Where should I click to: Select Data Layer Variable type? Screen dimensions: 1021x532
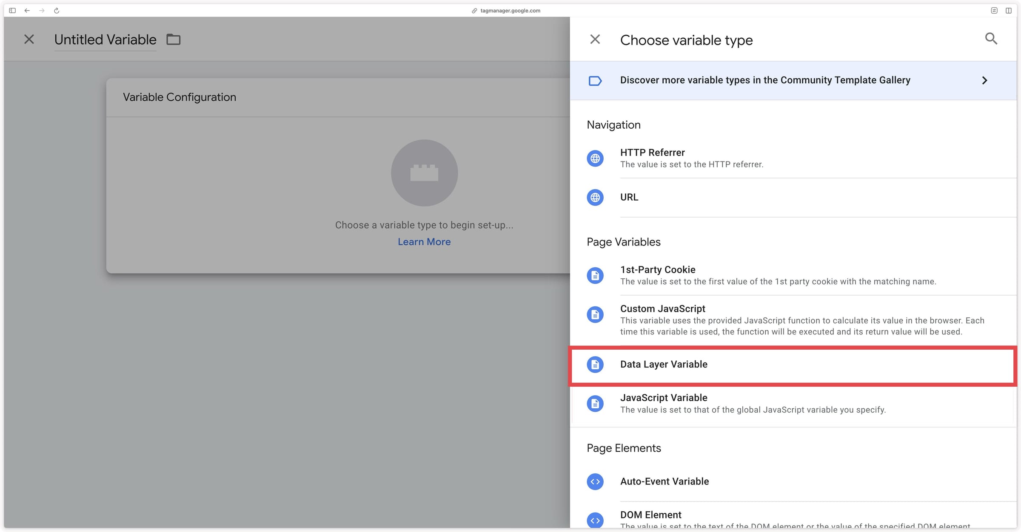[x=793, y=366]
